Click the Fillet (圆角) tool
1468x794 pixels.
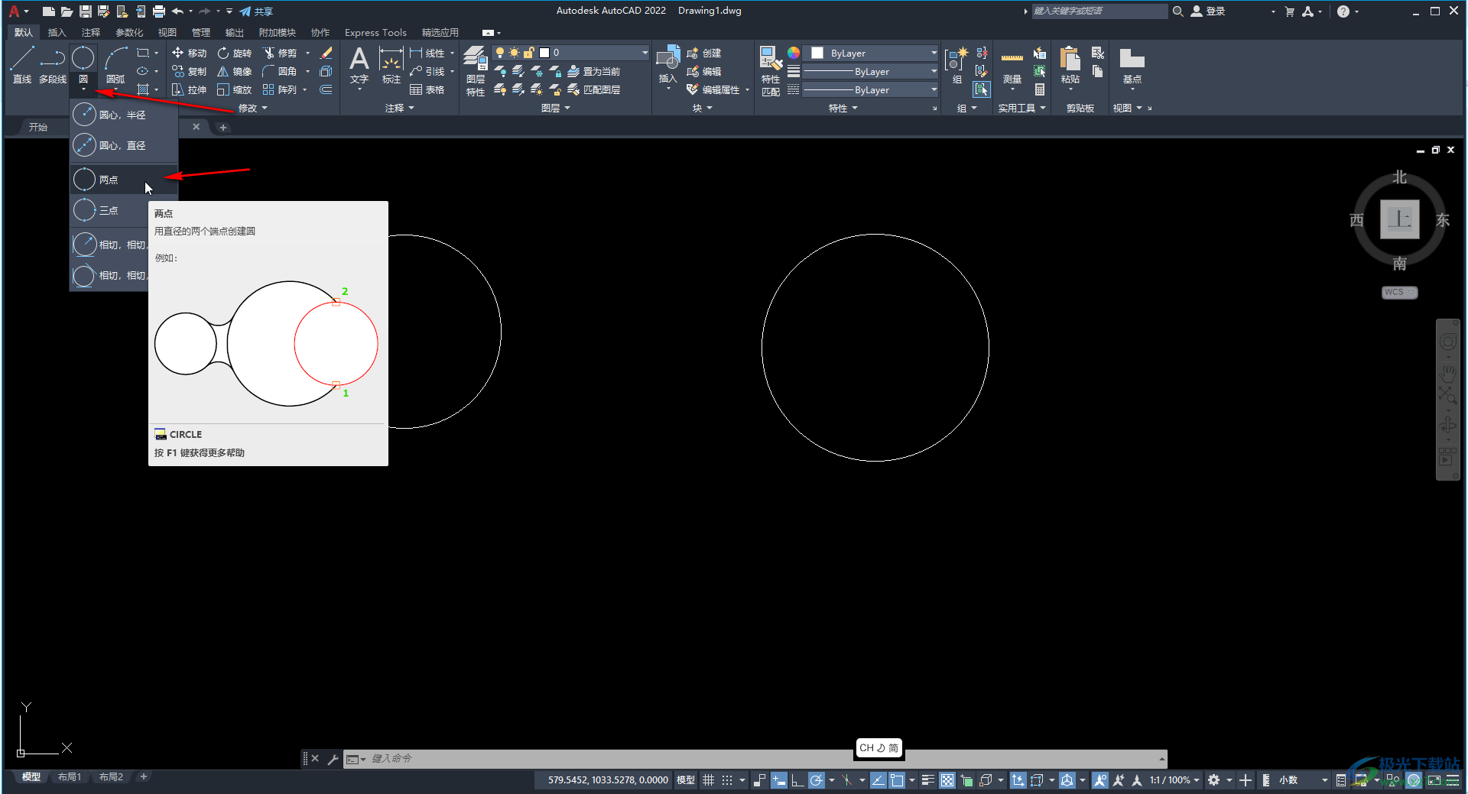click(x=279, y=71)
